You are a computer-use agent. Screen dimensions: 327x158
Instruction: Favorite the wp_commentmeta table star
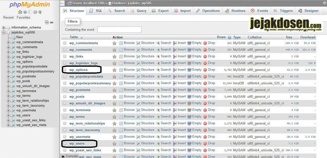[114, 43]
